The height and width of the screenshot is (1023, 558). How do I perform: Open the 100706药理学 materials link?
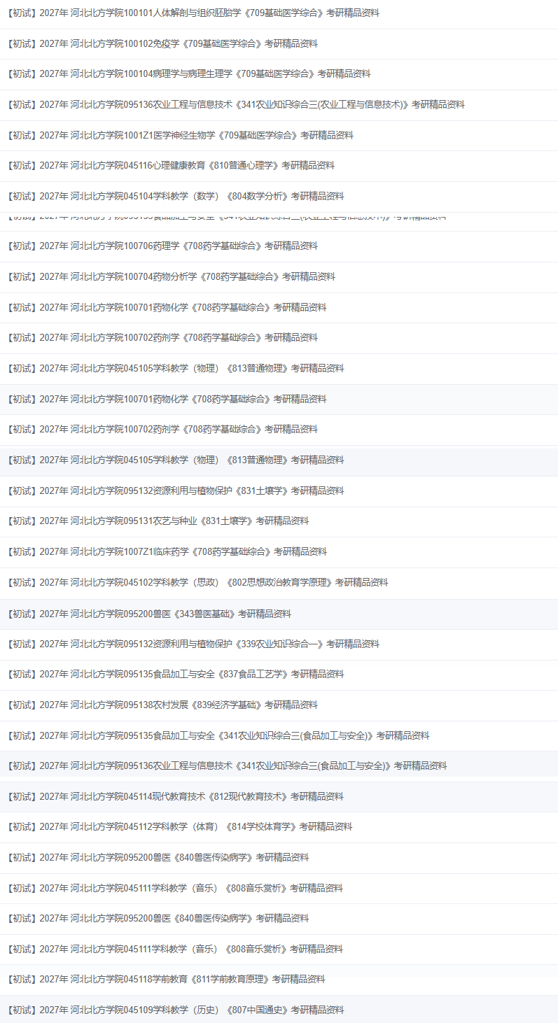162,246
